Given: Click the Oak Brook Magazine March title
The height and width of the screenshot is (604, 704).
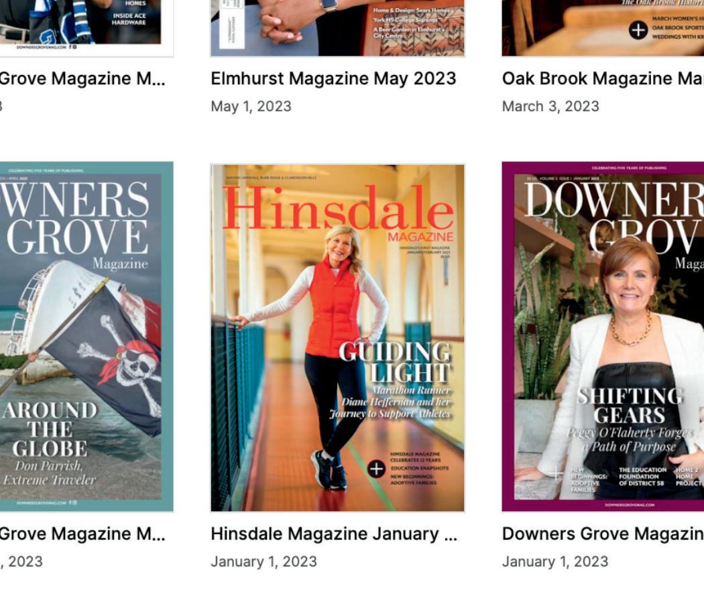Looking at the screenshot, I should (603, 78).
